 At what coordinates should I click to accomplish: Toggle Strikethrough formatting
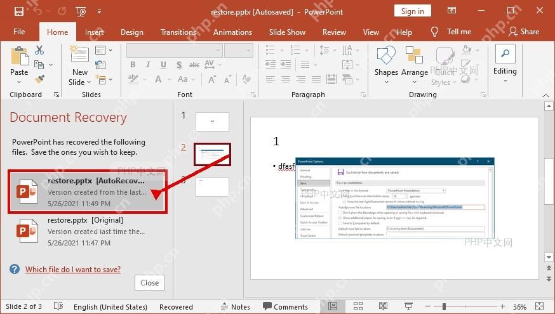pyautogui.click(x=194, y=65)
